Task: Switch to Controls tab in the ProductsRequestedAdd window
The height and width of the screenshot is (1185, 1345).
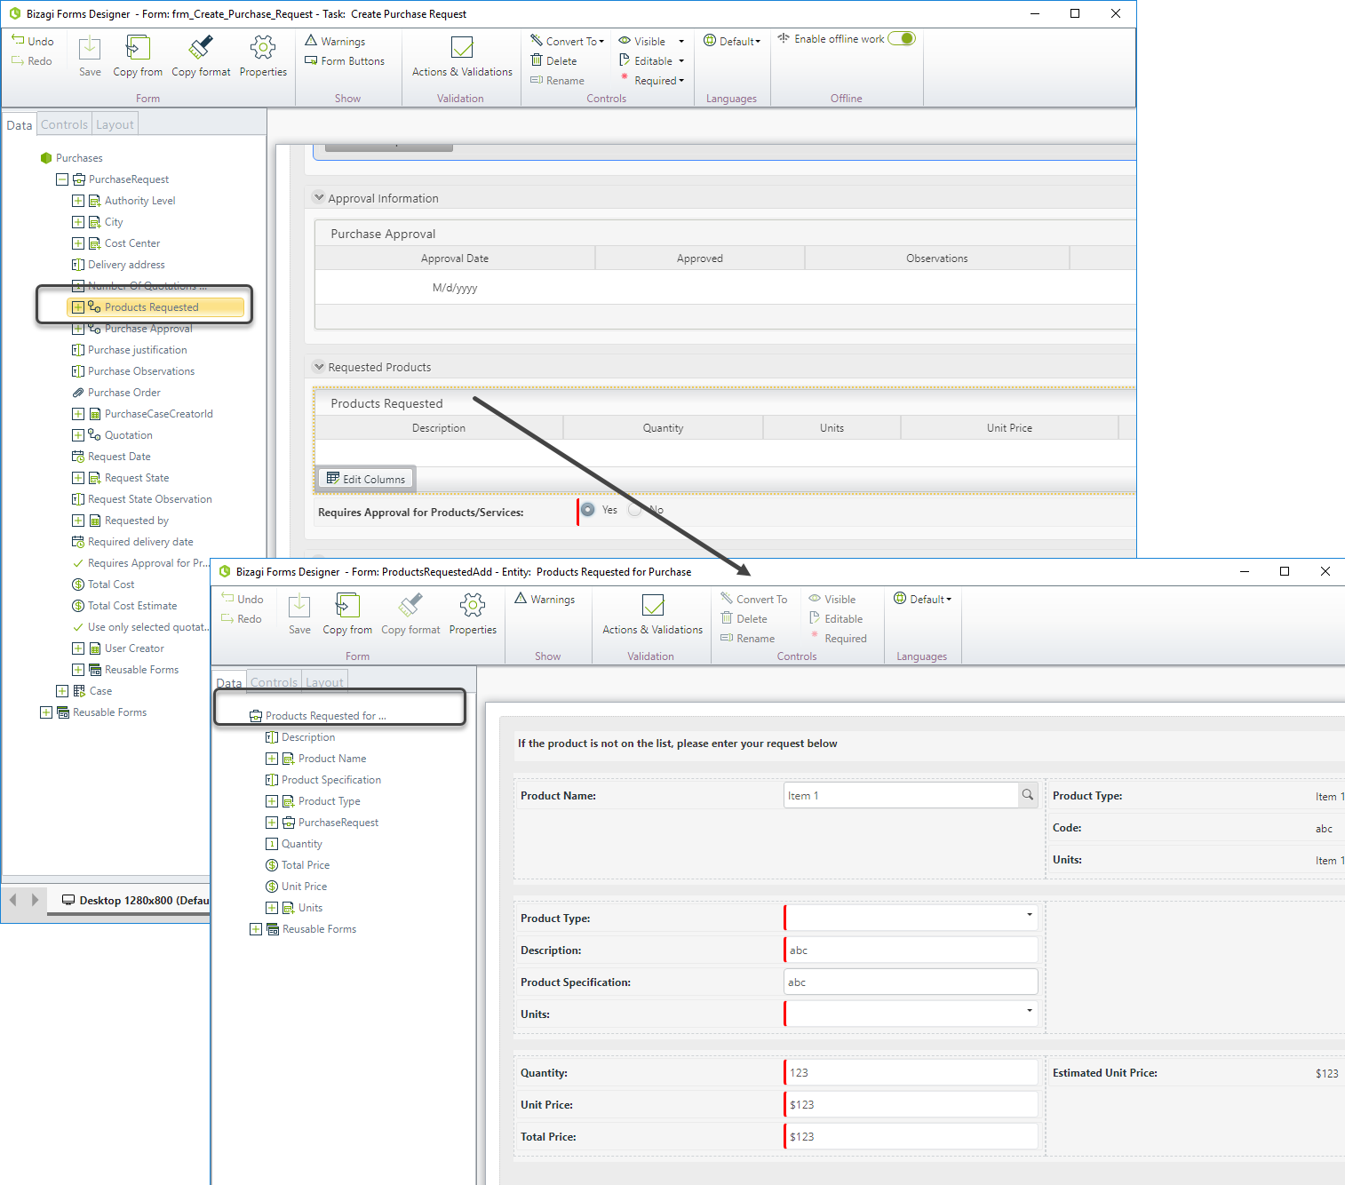Action: click(274, 683)
